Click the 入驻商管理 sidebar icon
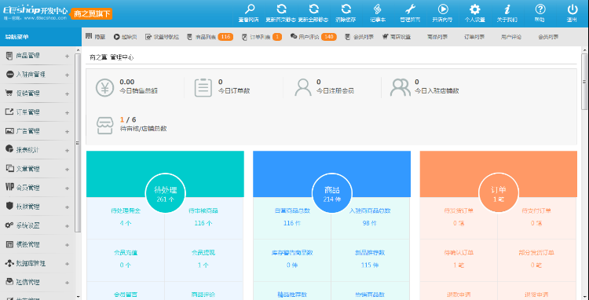Screen dimensions: 589x300 [9, 75]
